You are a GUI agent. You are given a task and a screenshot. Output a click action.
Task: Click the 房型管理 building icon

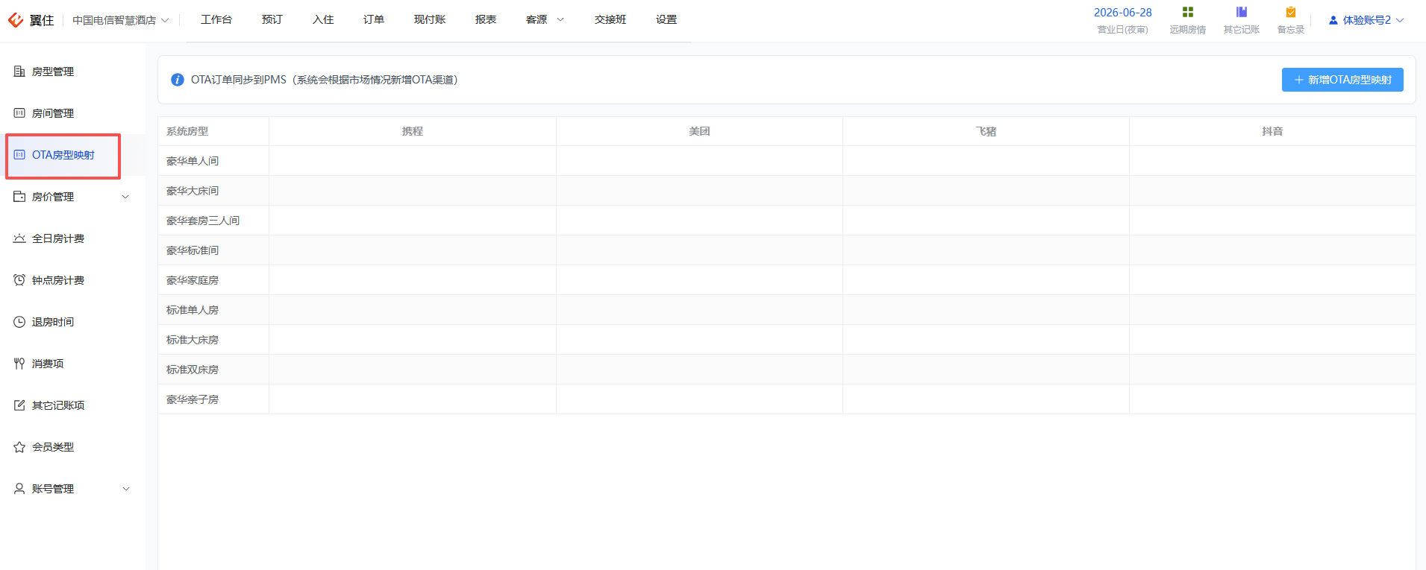pos(19,72)
